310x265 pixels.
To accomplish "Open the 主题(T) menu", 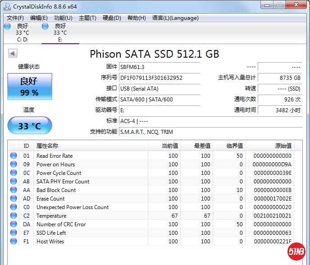I will (87, 18).
